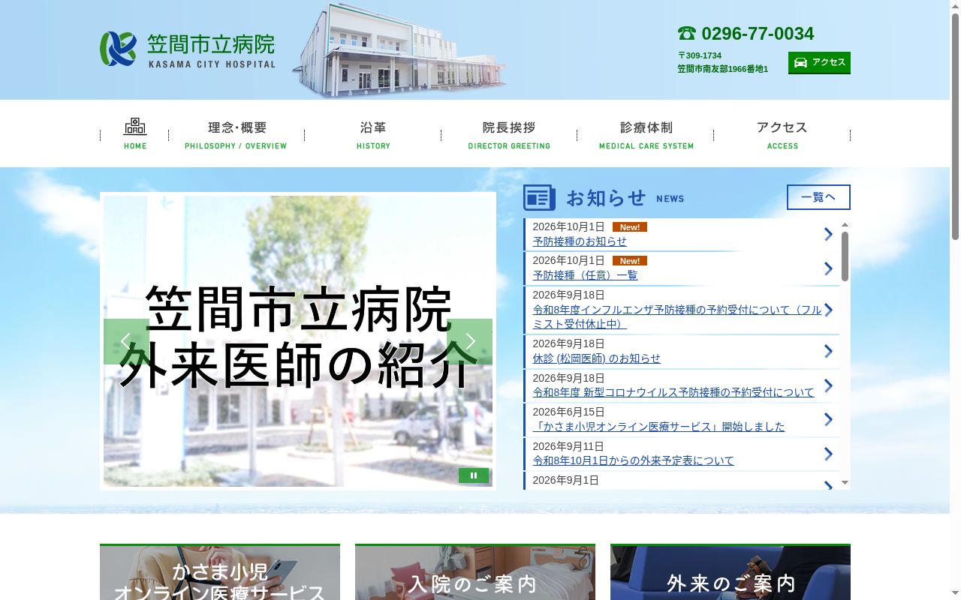
Task: Click chevron beside かさま小児オンライン news
Action: tap(828, 419)
